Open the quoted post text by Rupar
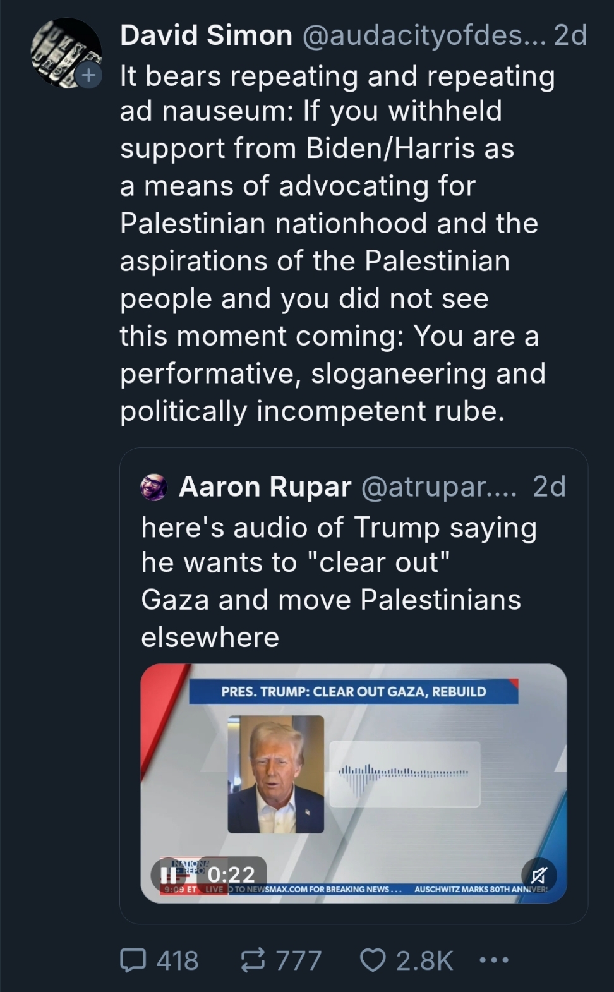The width and height of the screenshot is (614, 992). (x=339, y=582)
